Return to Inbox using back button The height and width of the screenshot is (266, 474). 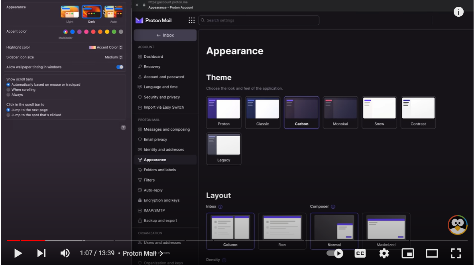click(165, 35)
